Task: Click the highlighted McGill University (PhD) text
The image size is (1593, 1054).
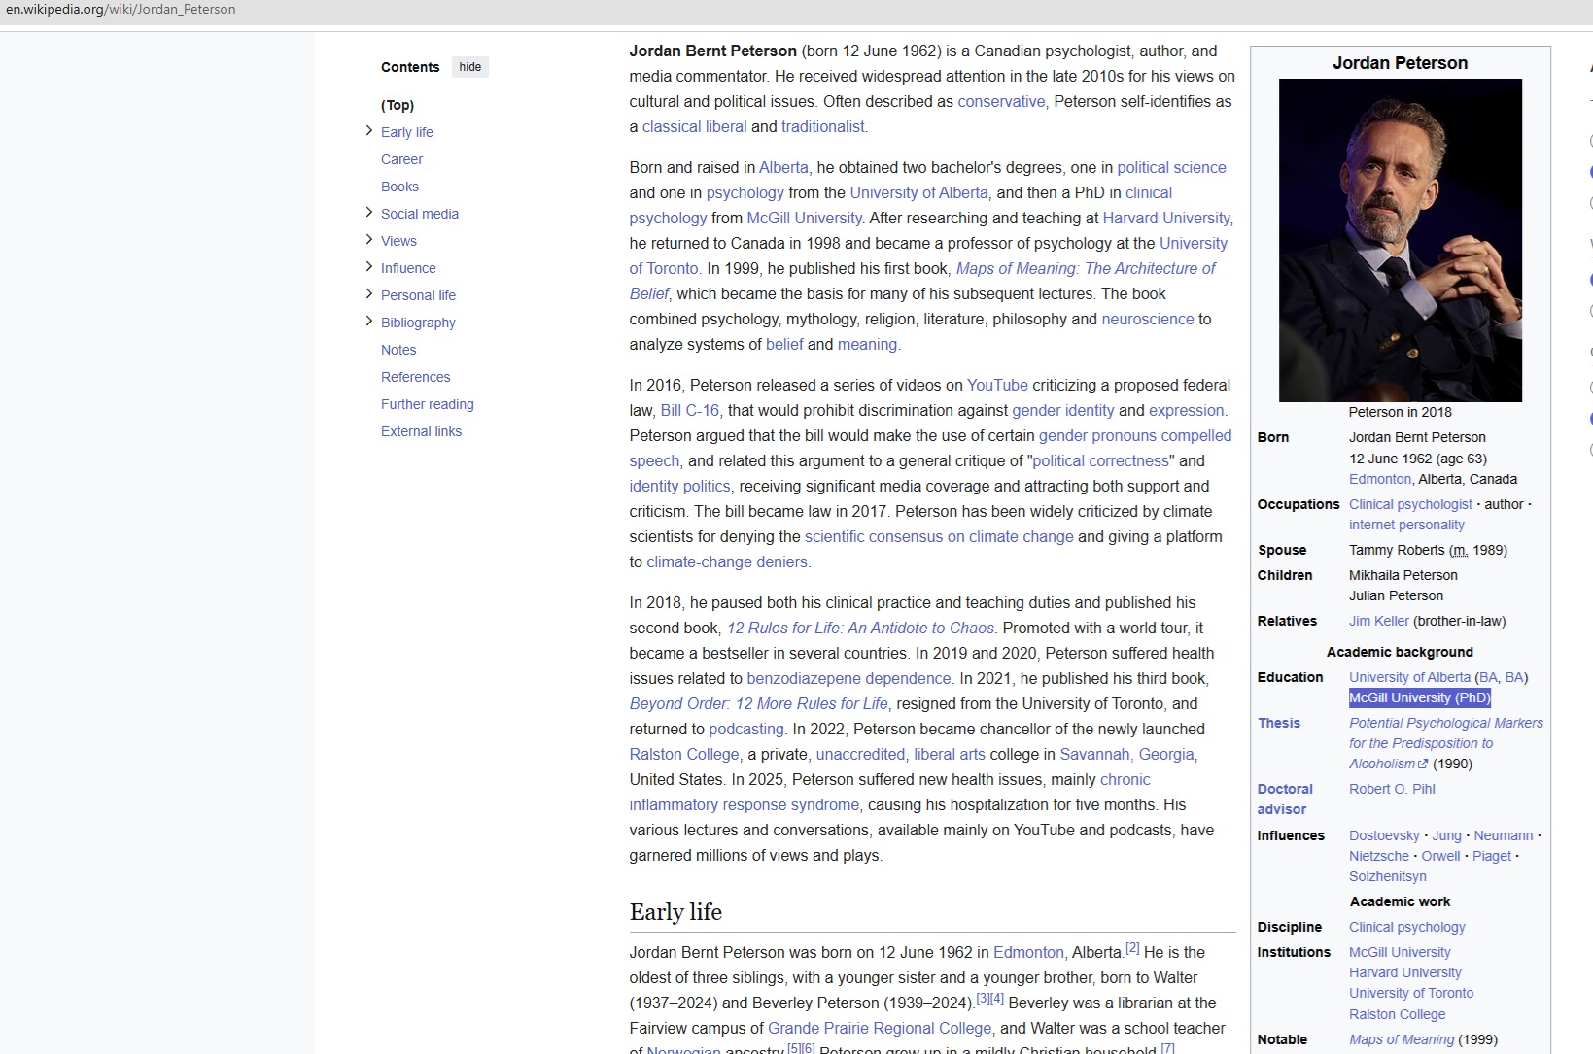Action: 1420,697
